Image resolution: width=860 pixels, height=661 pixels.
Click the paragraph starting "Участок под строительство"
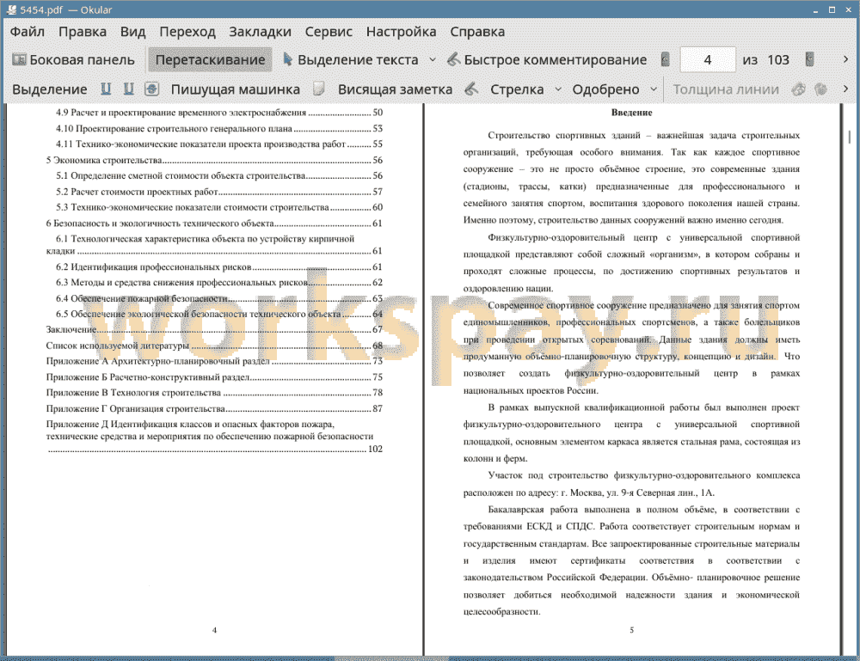click(x=631, y=484)
